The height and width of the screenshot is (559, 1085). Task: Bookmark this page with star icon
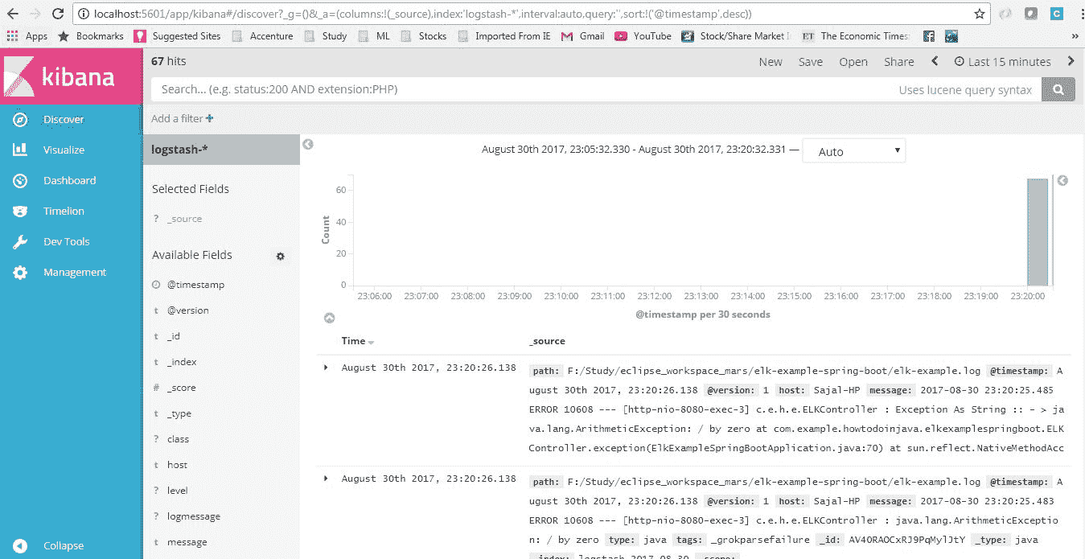pyautogui.click(x=979, y=14)
